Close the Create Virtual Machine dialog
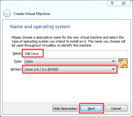The image size is (133, 117). (x=124, y=3)
